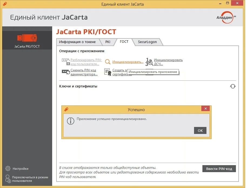The image size is (247, 188).
Task: Click the refresh keys and certificates icon
Action: click(x=233, y=86)
